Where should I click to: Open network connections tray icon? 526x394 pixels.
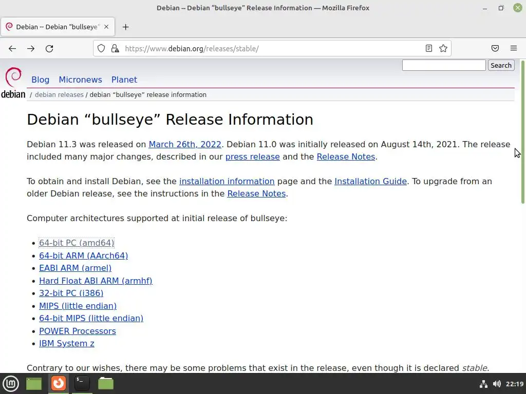click(483, 384)
